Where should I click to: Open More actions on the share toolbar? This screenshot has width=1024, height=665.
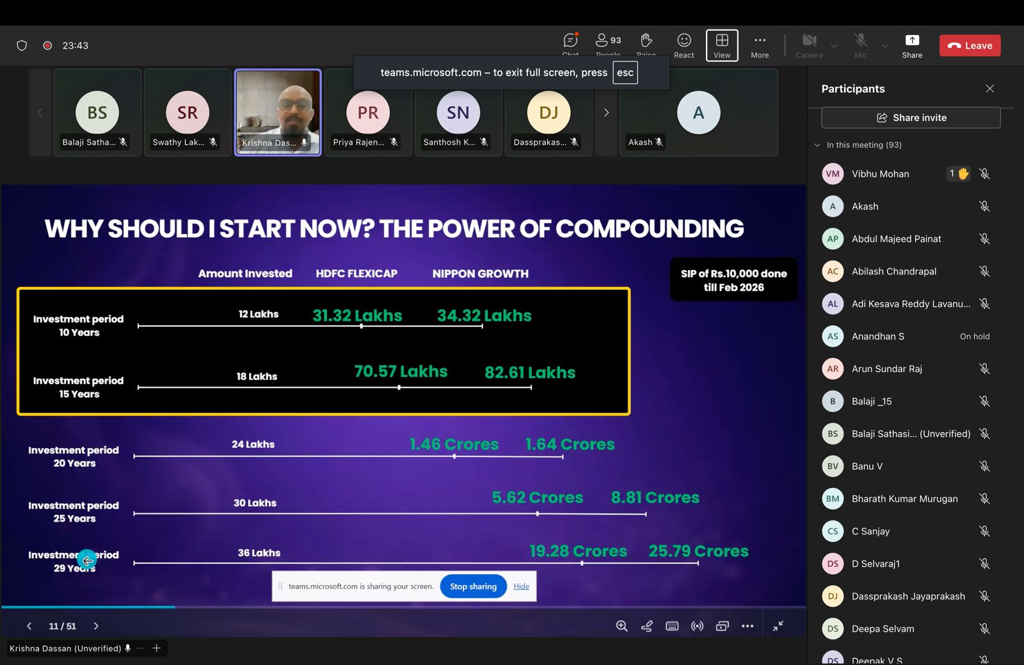(x=748, y=625)
